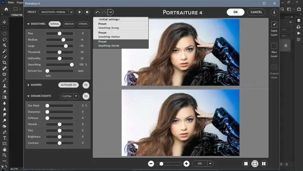Viewport: 303px width, 171px height.
Task: Zoom out with the minus icon
Action: [x=151, y=163]
